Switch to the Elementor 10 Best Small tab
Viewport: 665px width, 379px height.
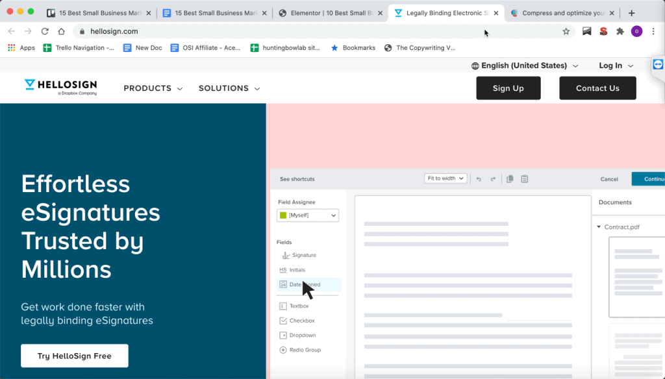point(331,13)
